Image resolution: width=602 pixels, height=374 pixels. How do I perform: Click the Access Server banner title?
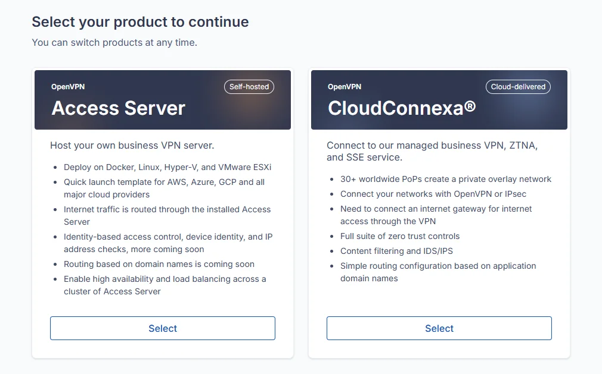tap(118, 108)
